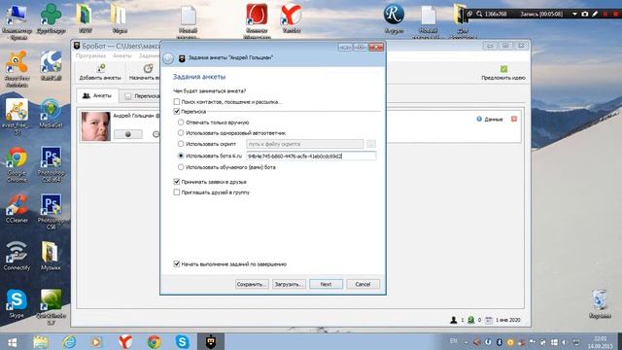Switch to the Переписка tab in БроБот
This screenshot has width=622, height=350.
click(x=142, y=96)
